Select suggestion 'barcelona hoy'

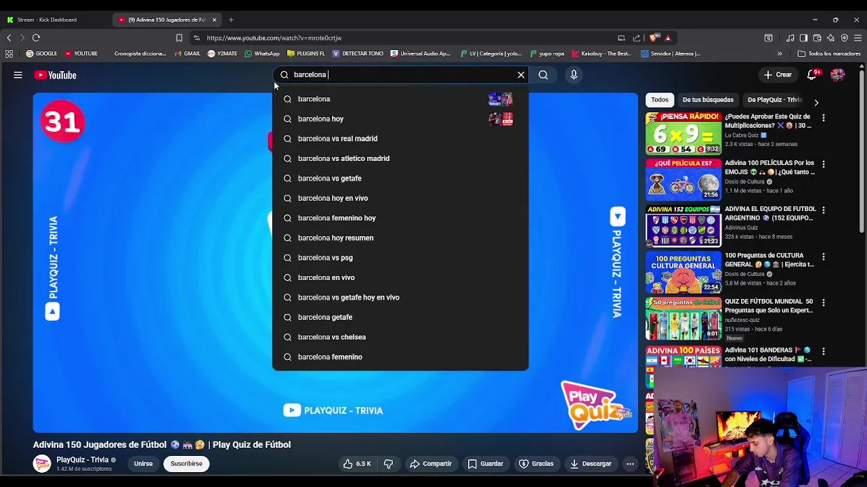(x=400, y=119)
